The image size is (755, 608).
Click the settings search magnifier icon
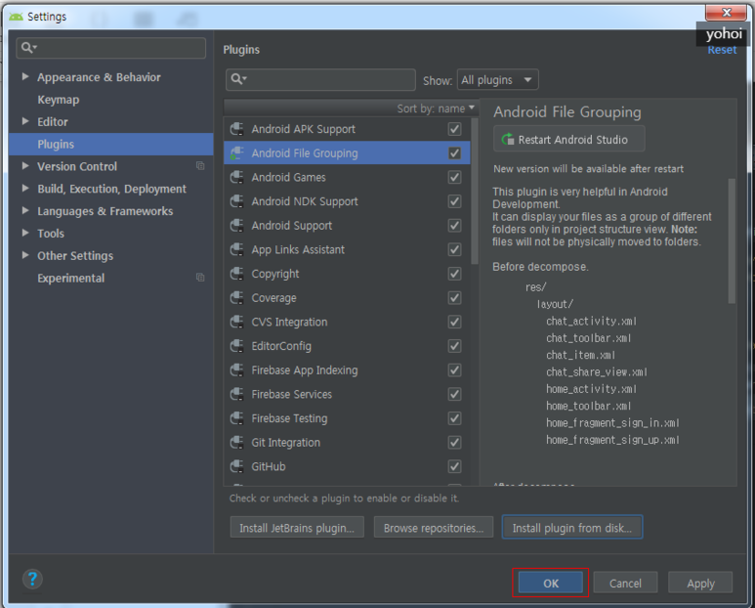(28, 48)
